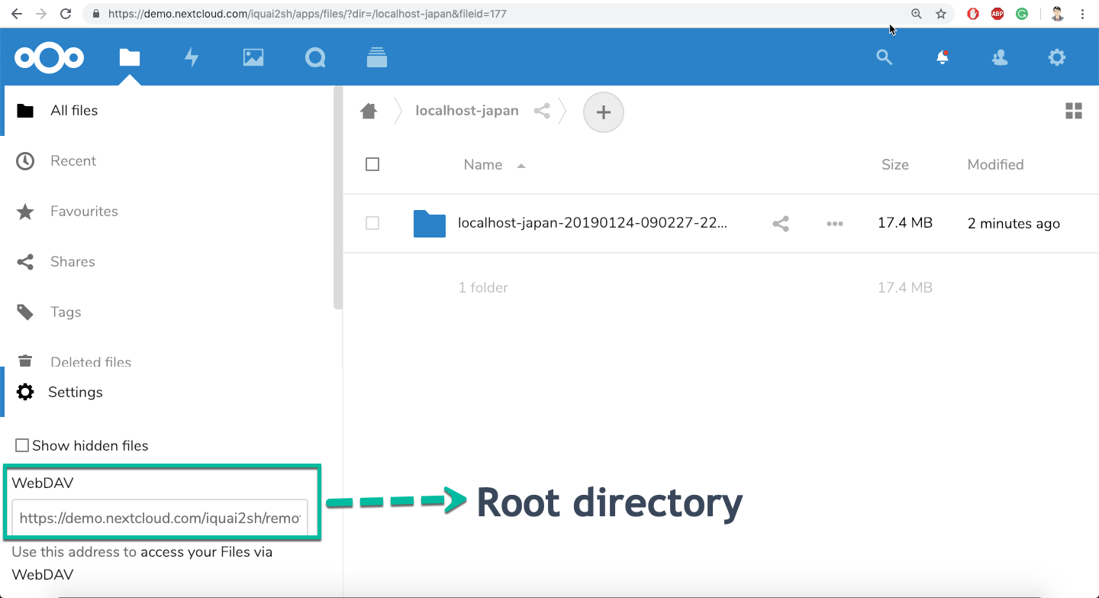Viewport: 1099px width, 598px height.
Task: Click the search magnifier in Nextcloud header
Action: pyautogui.click(x=884, y=57)
